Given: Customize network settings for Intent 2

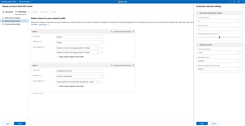Looking at the screenshot, I should (x=121, y=65).
